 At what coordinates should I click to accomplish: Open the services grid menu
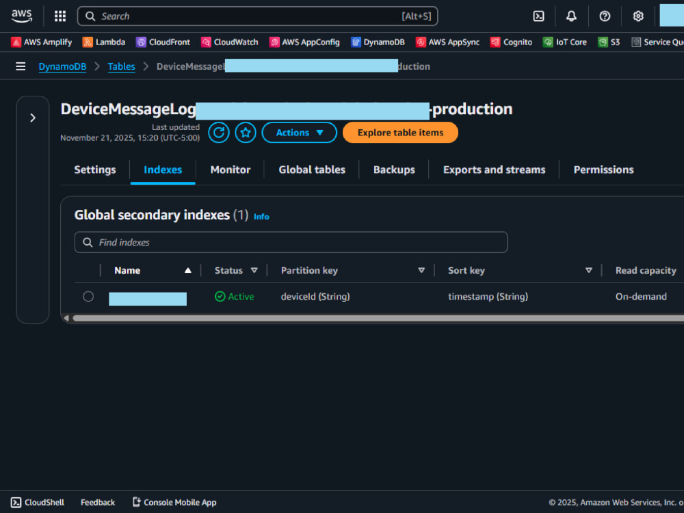pyautogui.click(x=60, y=16)
